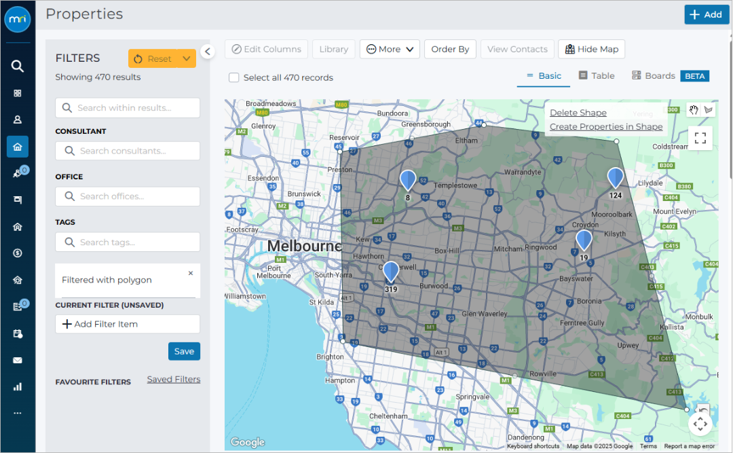Open the house-with-eye inspection icon in sidebar

[17, 280]
